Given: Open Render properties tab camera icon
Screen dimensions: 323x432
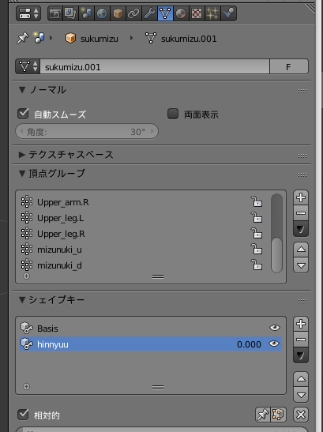Looking at the screenshot, I should (x=55, y=13).
